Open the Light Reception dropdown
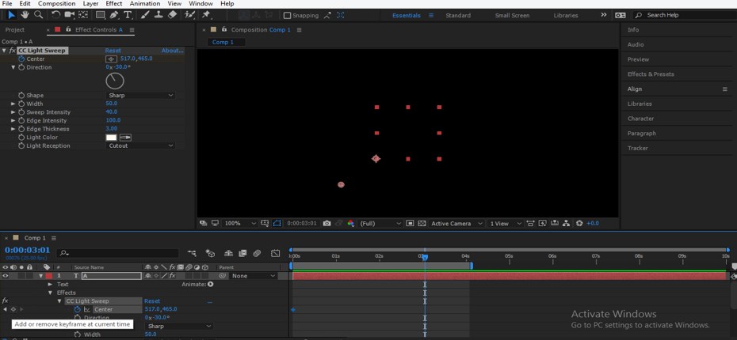This screenshot has width=737, height=340. (x=139, y=146)
